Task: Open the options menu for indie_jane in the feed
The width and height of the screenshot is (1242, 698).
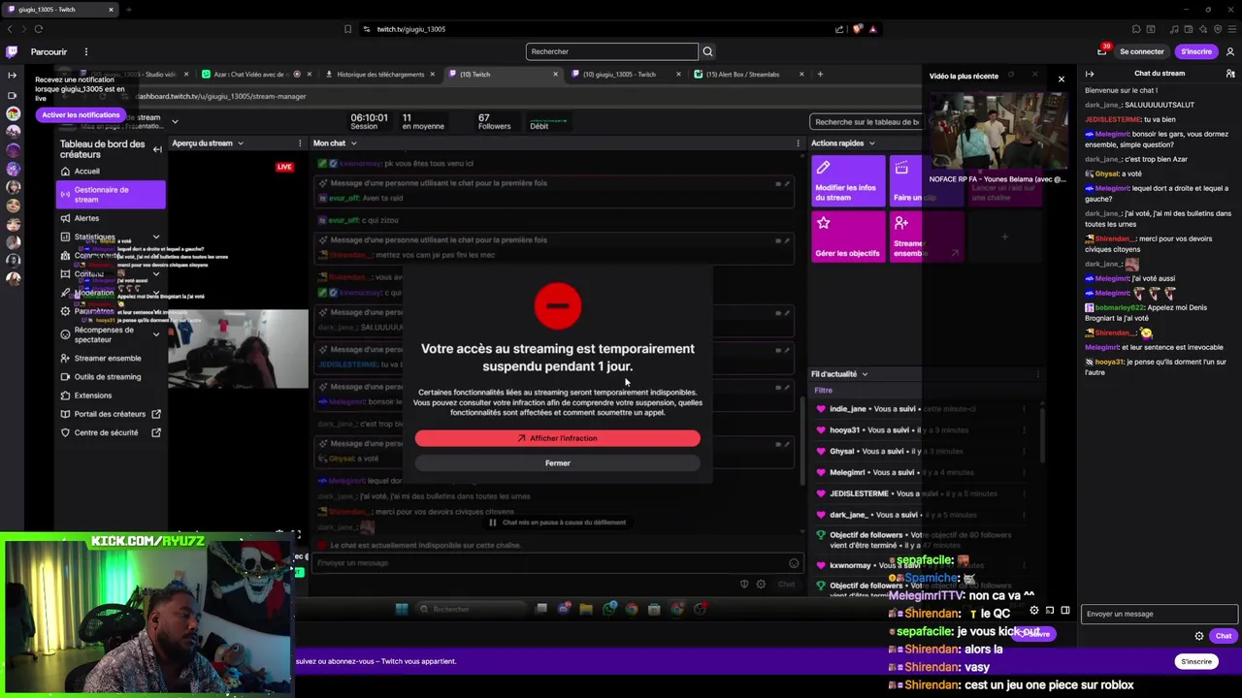Action: (1023, 409)
